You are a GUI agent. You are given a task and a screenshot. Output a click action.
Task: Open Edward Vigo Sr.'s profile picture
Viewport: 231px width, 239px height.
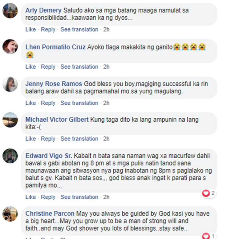[x=10, y=156]
